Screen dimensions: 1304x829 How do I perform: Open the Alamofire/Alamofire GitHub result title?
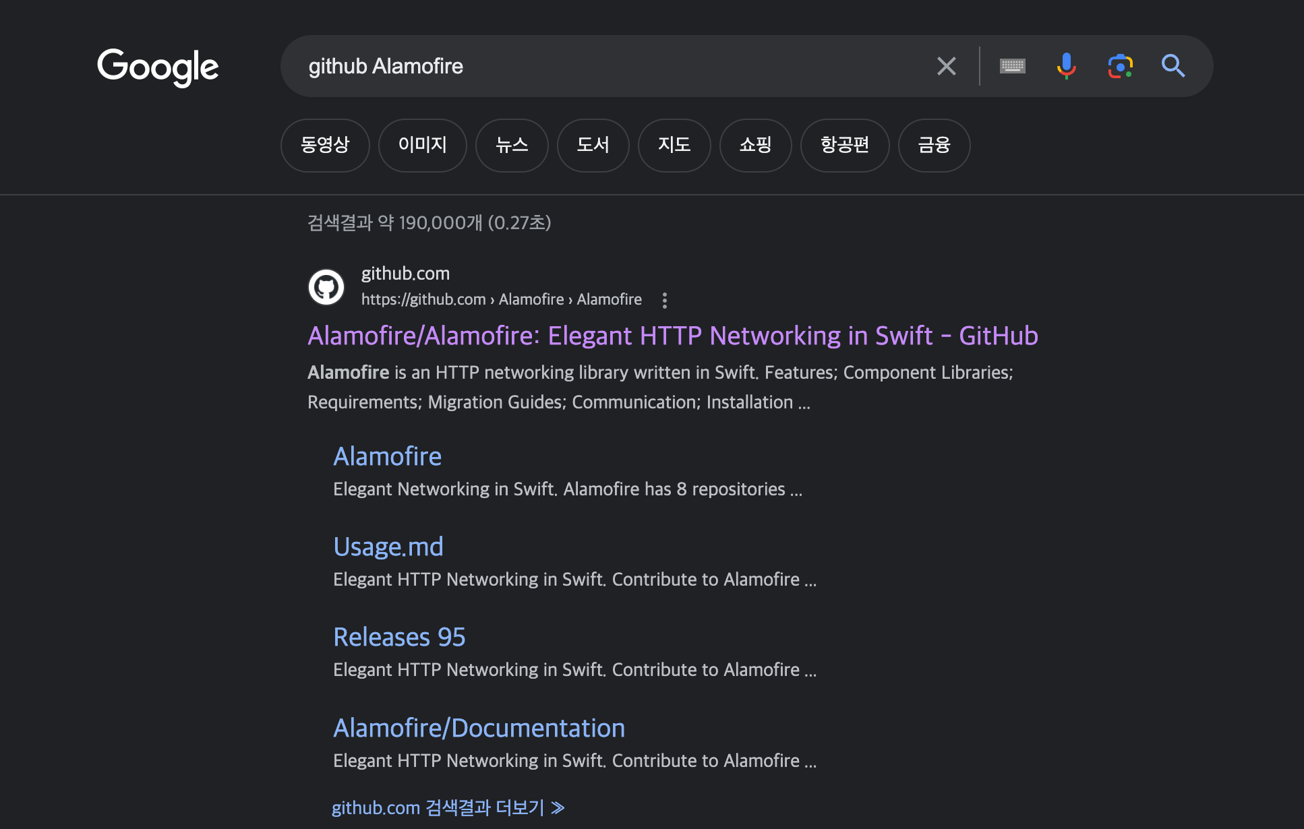click(x=673, y=336)
